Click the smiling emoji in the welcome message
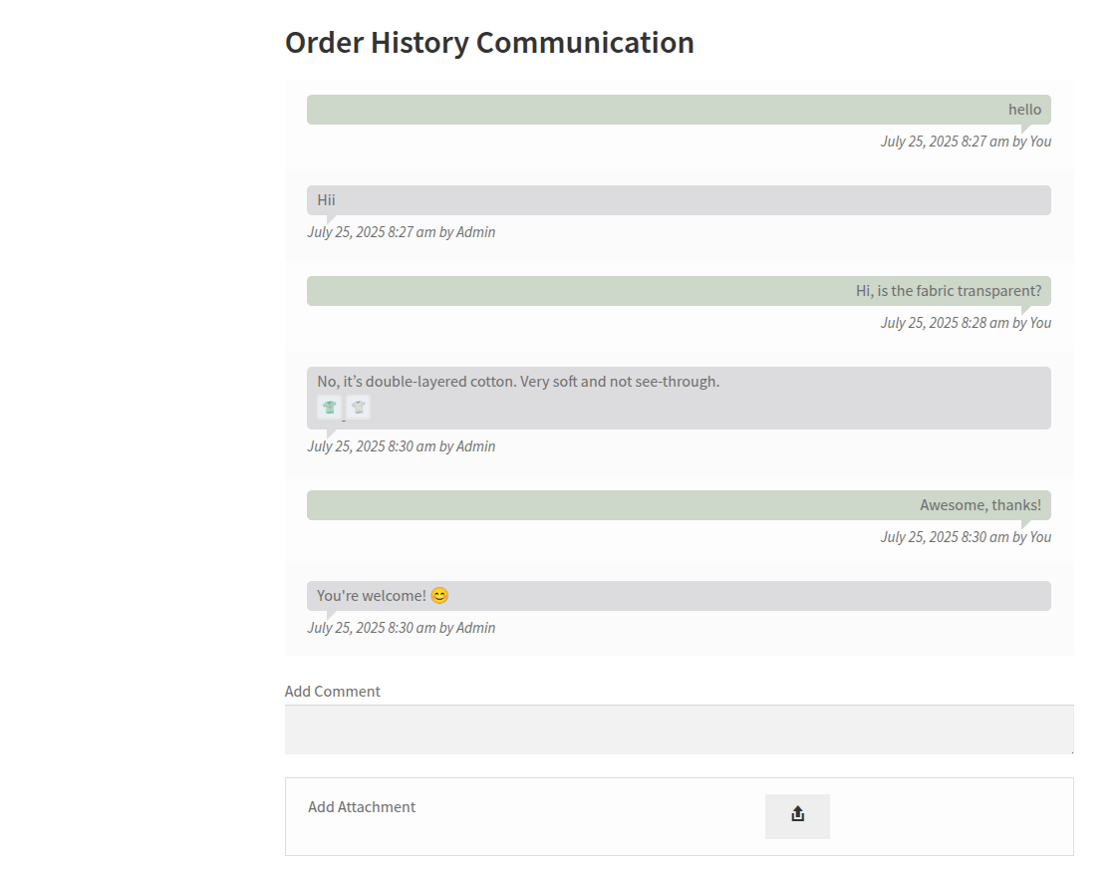Screen dimensions: 1116x877 (439, 595)
